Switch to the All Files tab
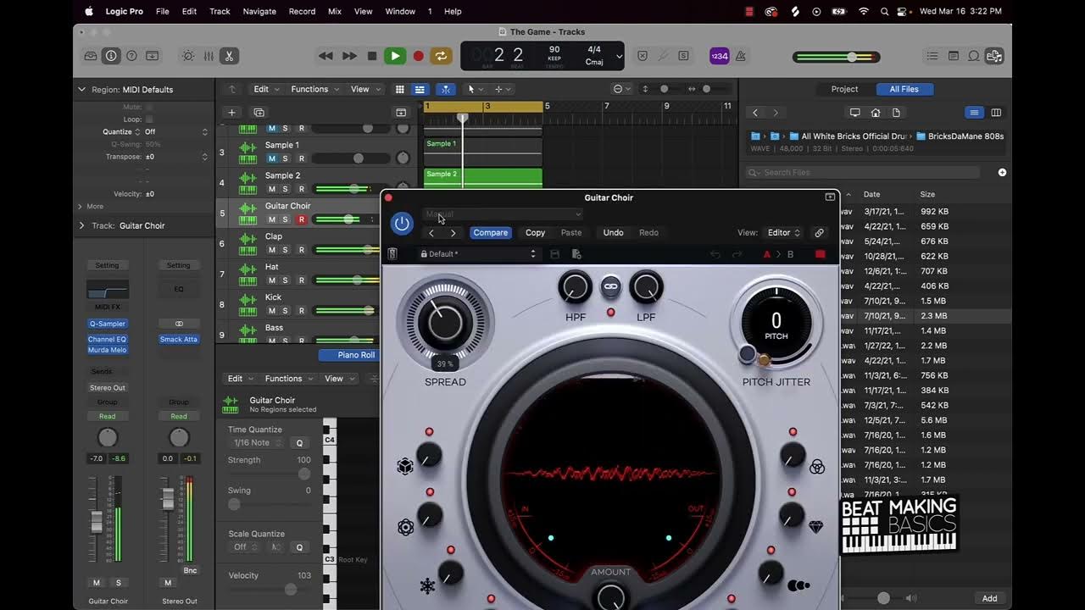The height and width of the screenshot is (610, 1085). tap(904, 89)
